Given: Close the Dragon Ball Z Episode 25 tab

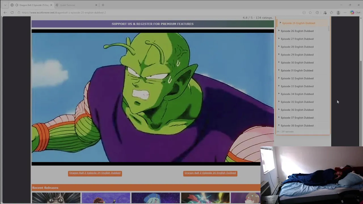Looking at the screenshot, I should click(51, 5).
